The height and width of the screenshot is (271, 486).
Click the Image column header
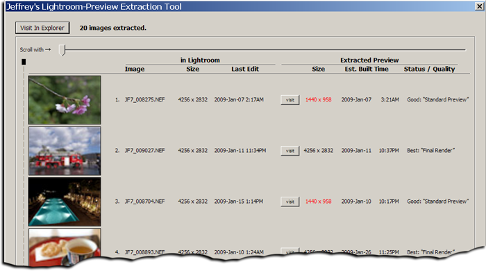(x=135, y=69)
